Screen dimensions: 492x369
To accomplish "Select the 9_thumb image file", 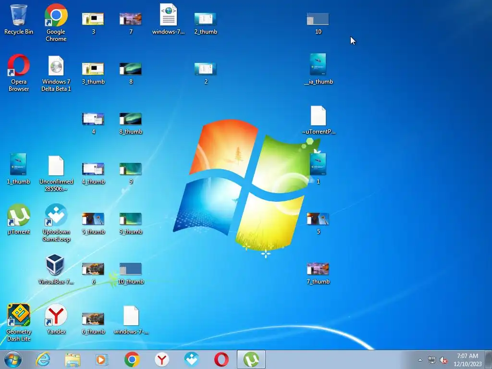I will point(131,223).
